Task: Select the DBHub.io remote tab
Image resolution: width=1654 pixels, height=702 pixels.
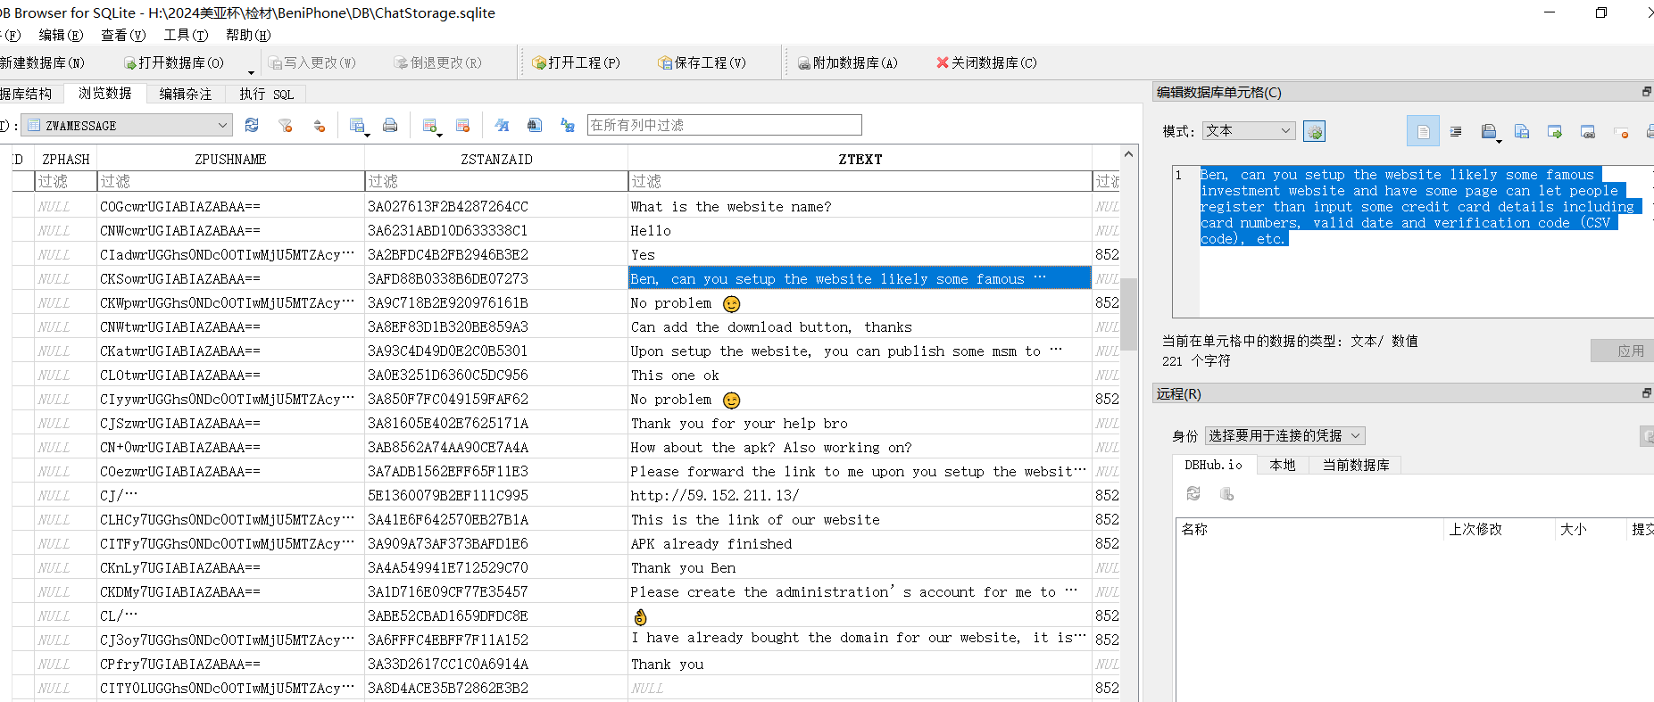Action: coord(1213,465)
